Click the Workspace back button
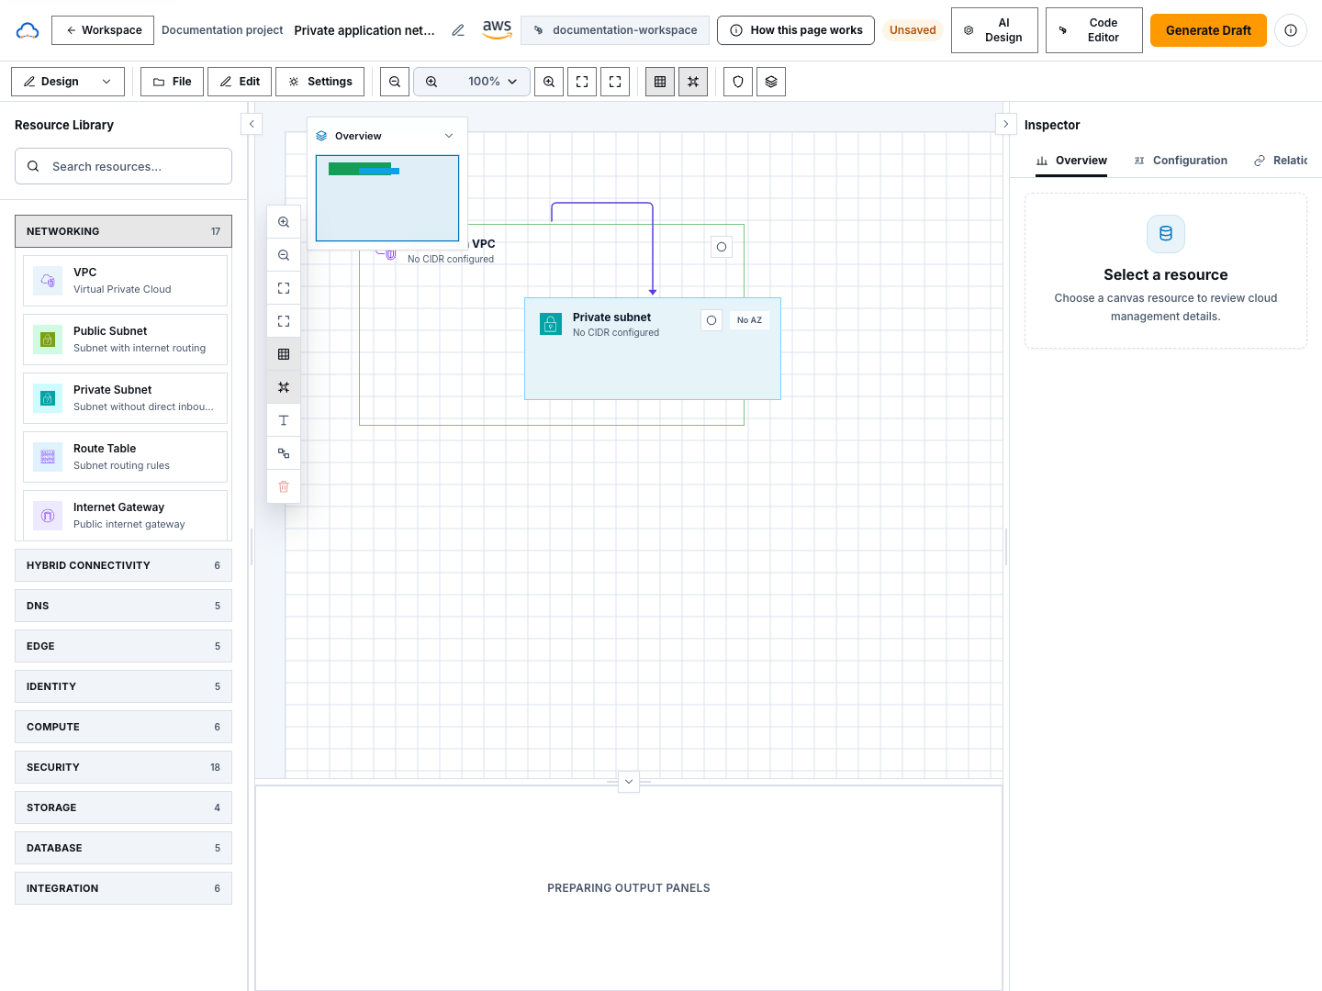This screenshot has height=991, width=1322. coord(103,30)
